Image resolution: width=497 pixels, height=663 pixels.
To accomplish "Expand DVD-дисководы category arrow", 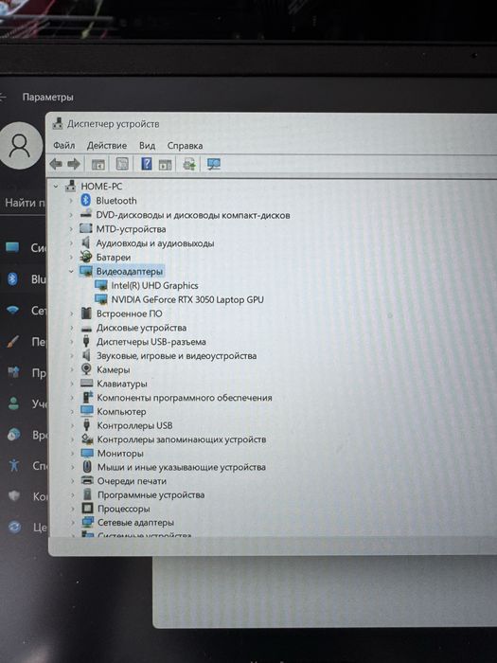I will (71, 215).
